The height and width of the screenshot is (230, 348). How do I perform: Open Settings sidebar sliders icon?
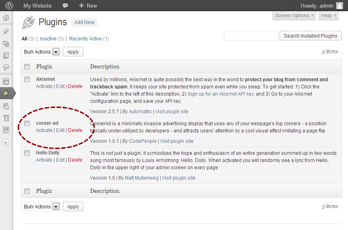click(x=6, y=130)
